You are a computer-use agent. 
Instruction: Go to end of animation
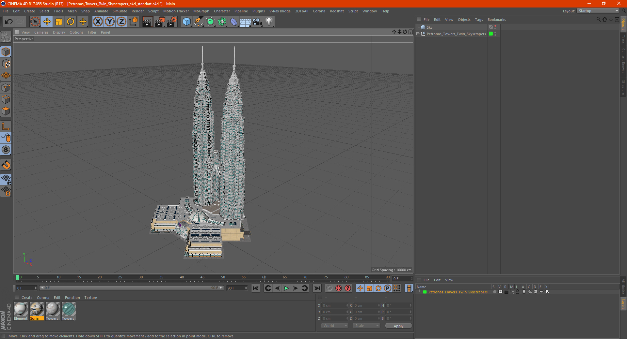coord(317,288)
